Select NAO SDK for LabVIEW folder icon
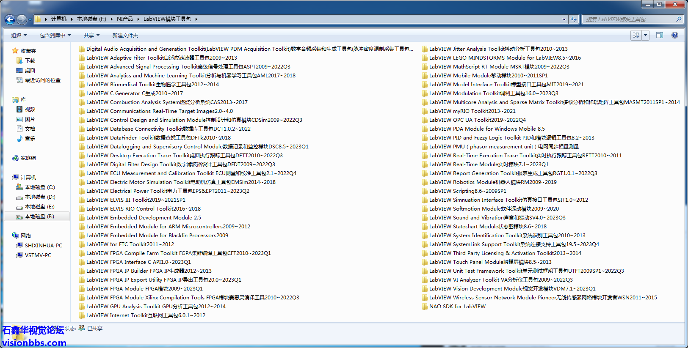The height and width of the screenshot is (348, 688). tap(425, 306)
